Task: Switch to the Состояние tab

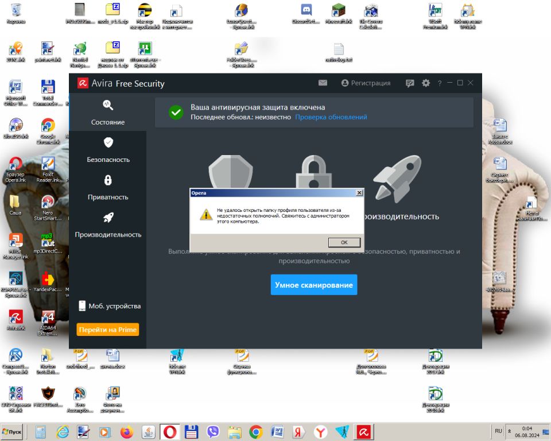Action: coord(108,113)
